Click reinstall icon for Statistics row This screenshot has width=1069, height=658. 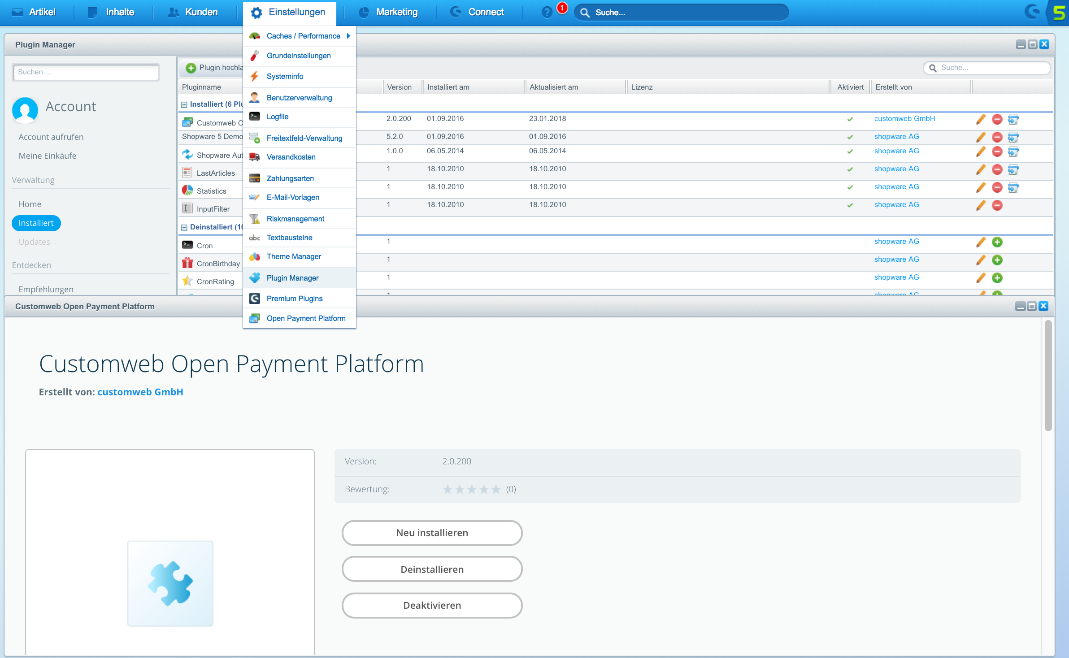[1013, 187]
